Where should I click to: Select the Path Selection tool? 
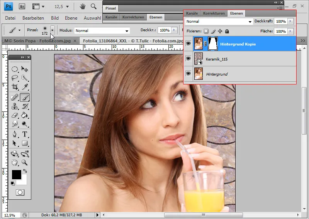point(15,143)
